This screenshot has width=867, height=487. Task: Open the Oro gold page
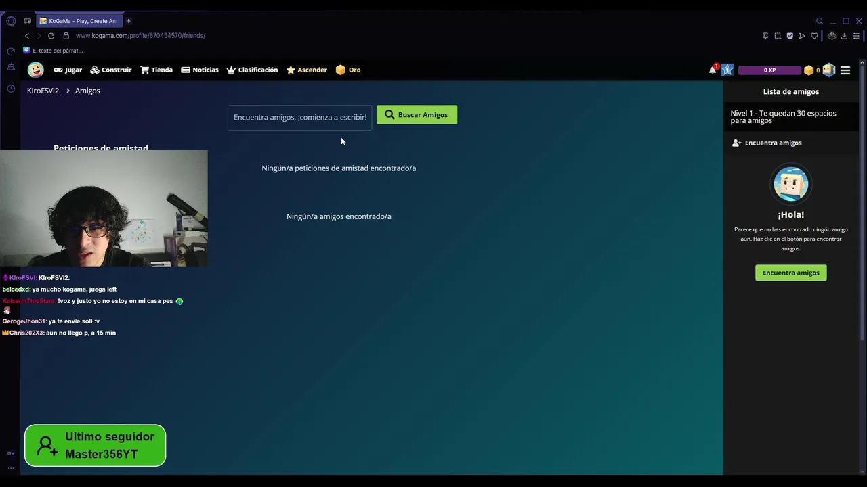[x=348, y=70]
